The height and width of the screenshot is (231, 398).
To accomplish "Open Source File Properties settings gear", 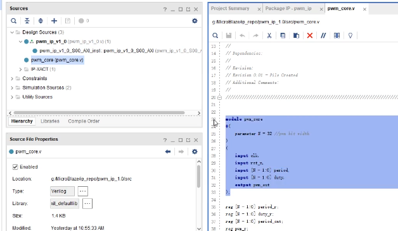I will tap(195, 151).
